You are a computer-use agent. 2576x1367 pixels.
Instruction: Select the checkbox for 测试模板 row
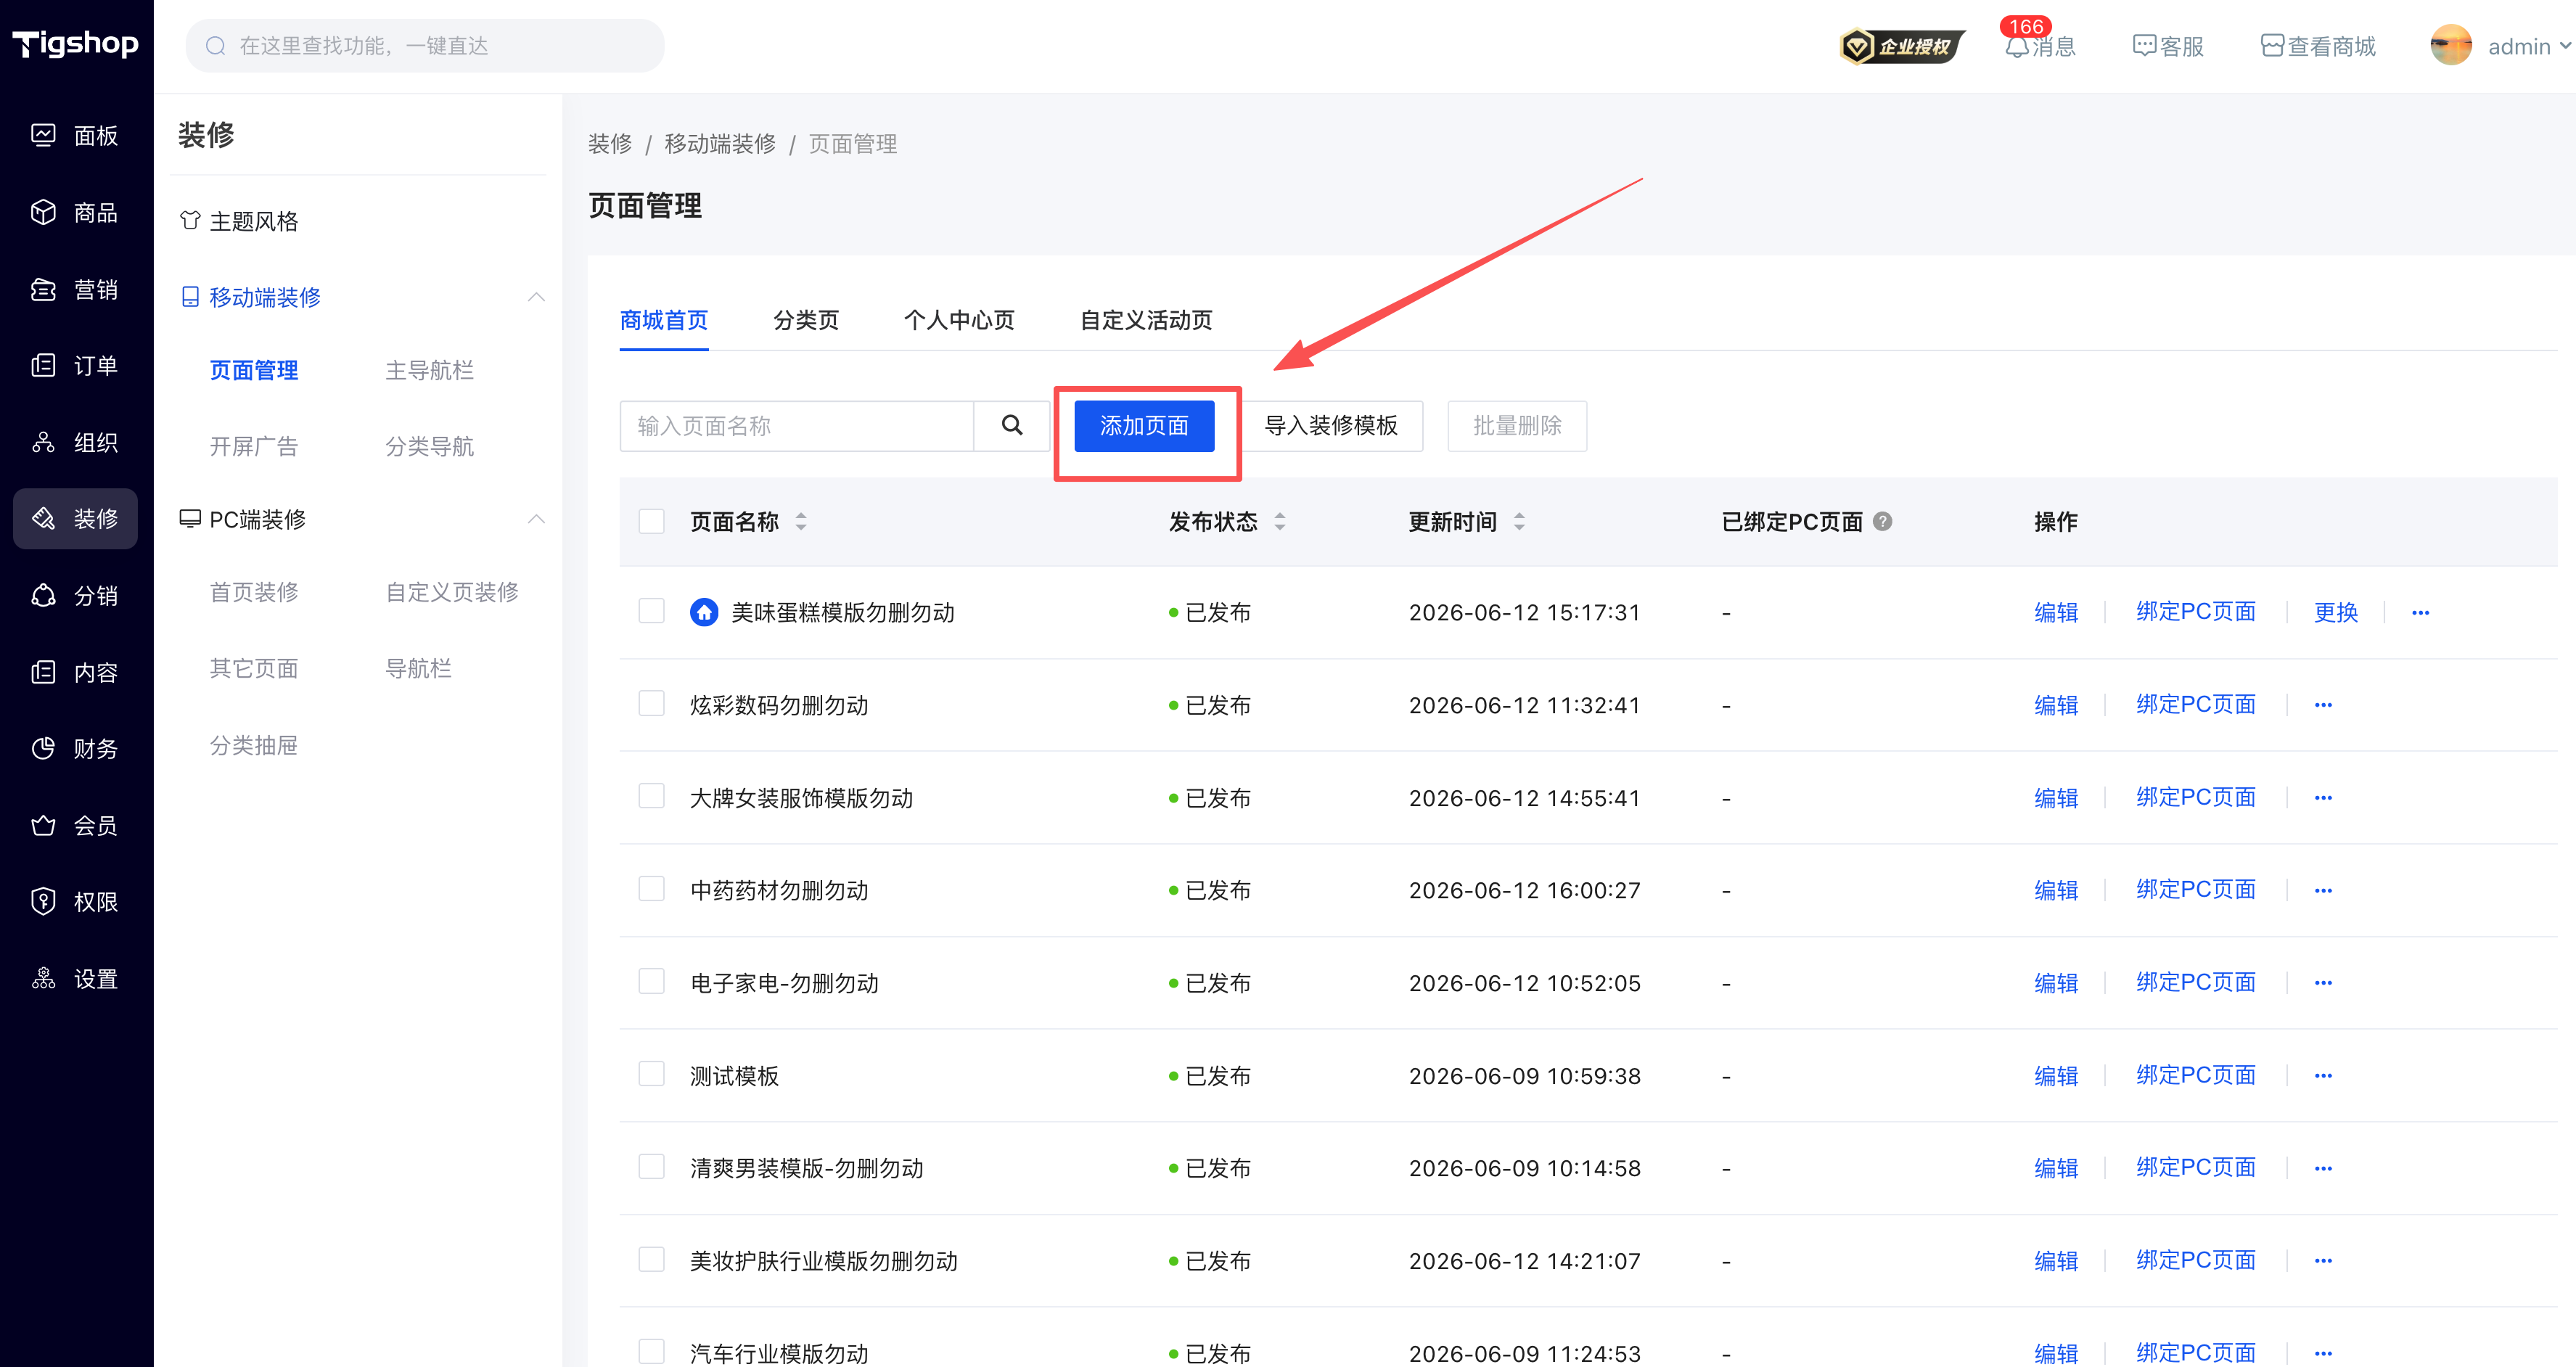652,1074
